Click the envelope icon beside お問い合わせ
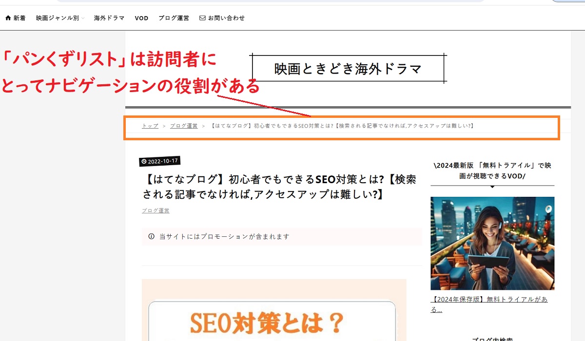The width and height of the screenshot is (585, 341). (x=203, y=18)
